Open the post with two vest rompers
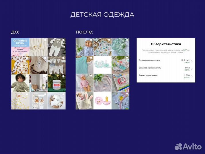 56,65
